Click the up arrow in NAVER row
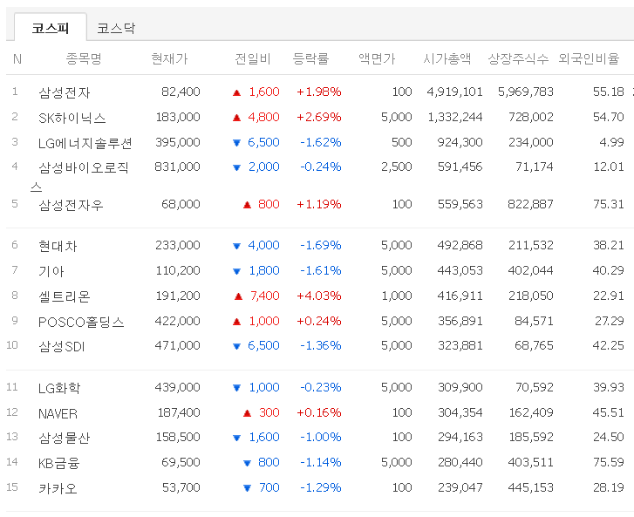The width and height of the screenshot is (634, 517). [247, 413]
